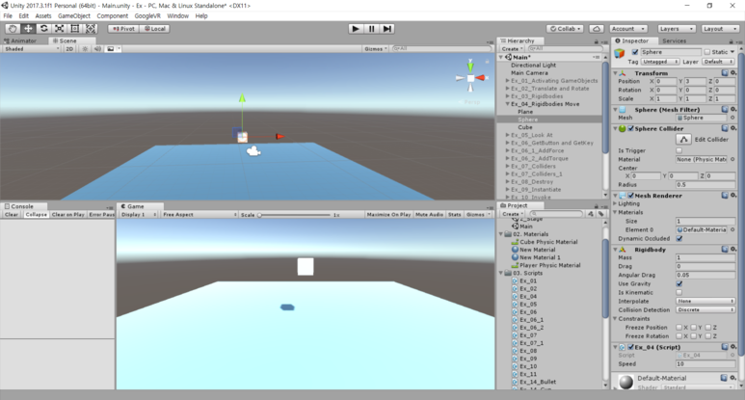
Task: Disable Use Gravity checkbox
Action: [678, 283]
